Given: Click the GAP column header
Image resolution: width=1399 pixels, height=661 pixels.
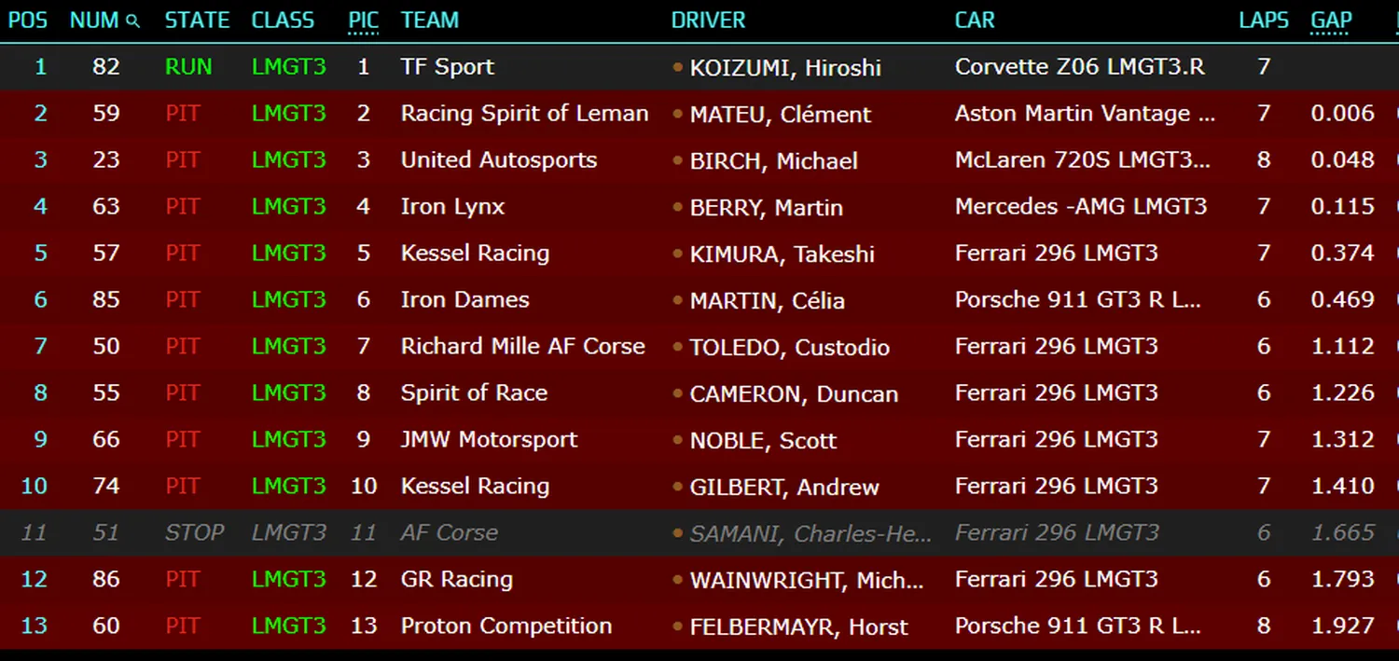Looking at the screenshot, I should (x=1331, y=21).
